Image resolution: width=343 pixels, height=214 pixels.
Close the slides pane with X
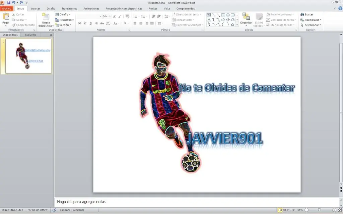pos(51,35)
